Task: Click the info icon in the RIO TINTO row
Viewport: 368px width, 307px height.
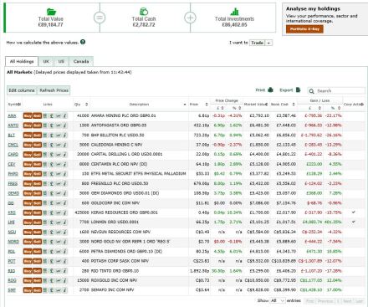Action: click(x=64, y=271)
